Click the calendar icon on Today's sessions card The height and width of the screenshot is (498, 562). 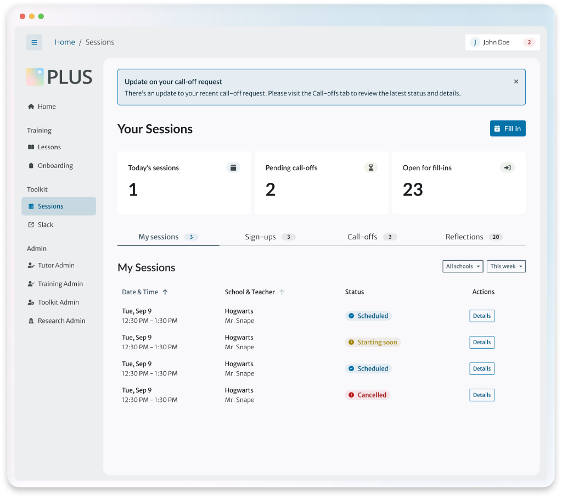(233, 167)
